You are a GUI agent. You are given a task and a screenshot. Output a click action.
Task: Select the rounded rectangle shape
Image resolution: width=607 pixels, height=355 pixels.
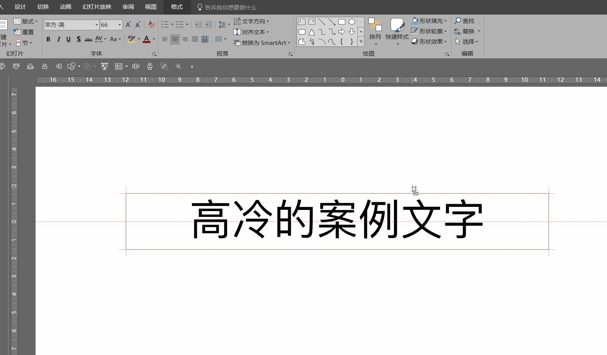pyautogui.click(x=302, y=32)
